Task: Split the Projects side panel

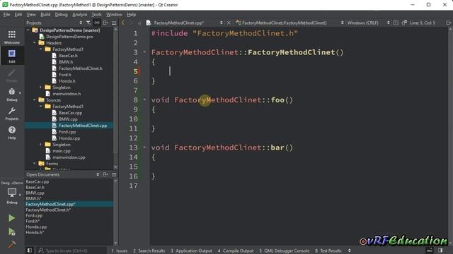Action: point(105,23)
